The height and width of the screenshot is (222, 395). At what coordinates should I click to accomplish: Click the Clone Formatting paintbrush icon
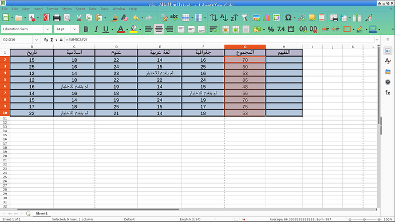[x=114, y=18]
